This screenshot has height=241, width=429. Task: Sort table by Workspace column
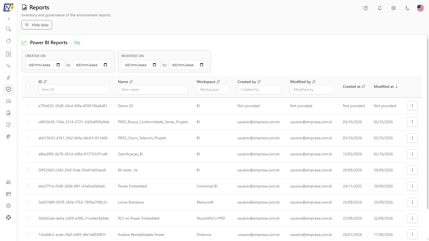click(208, 82)
